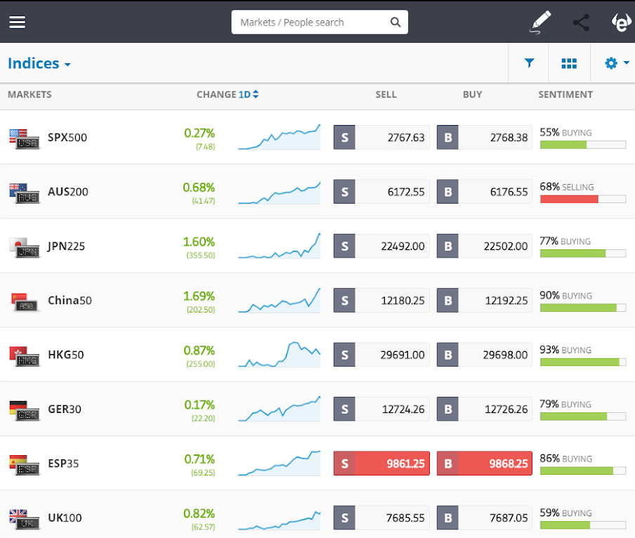This screenshot has width=635, height=538.
Task: Open the hamburger navigation menu
Action: [x=18, y=22]
